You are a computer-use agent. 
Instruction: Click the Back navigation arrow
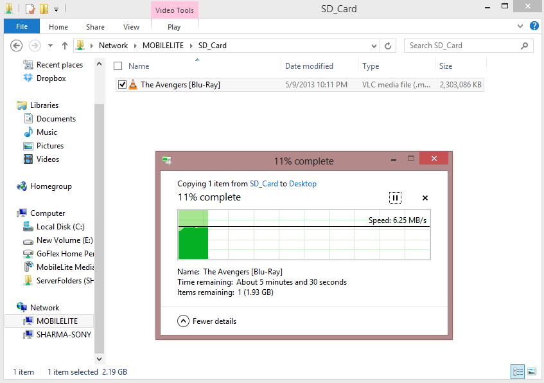[17, 46]
